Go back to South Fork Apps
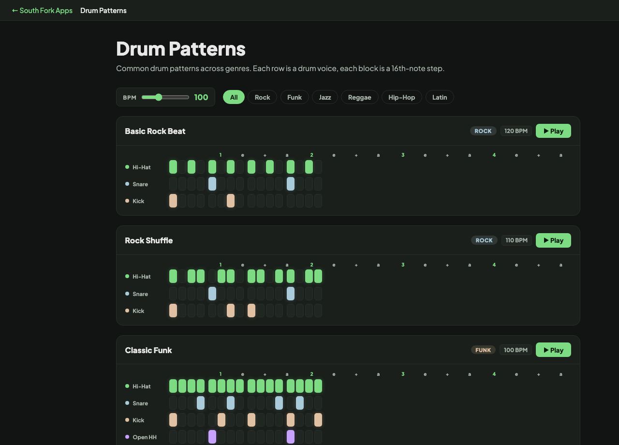This screenshot has height=445, width=619. (x=42, y=10)
